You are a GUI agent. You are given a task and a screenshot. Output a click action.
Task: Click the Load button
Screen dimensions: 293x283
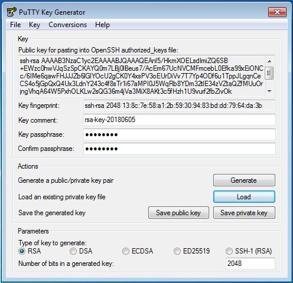(244, 196)
